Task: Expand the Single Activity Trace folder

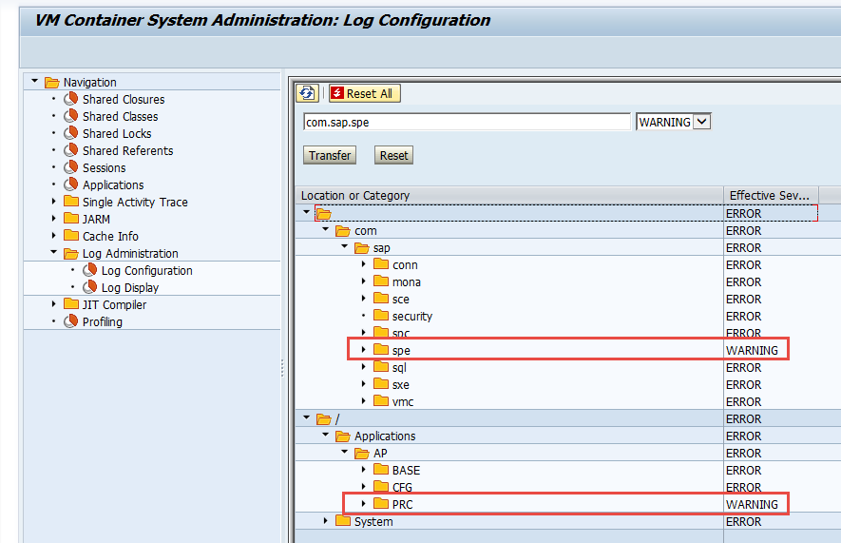Action: (x=53, y=202)
